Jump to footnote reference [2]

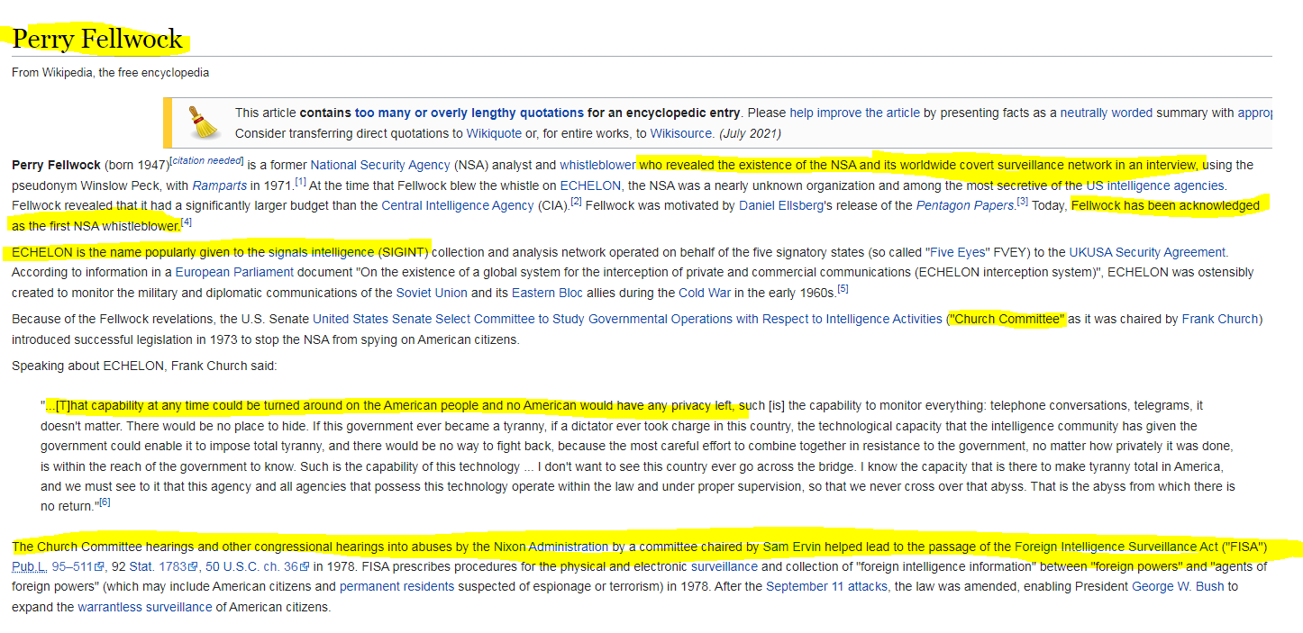(576, 202)
